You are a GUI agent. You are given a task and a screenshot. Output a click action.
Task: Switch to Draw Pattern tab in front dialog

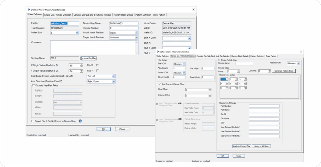pos(271,56)
